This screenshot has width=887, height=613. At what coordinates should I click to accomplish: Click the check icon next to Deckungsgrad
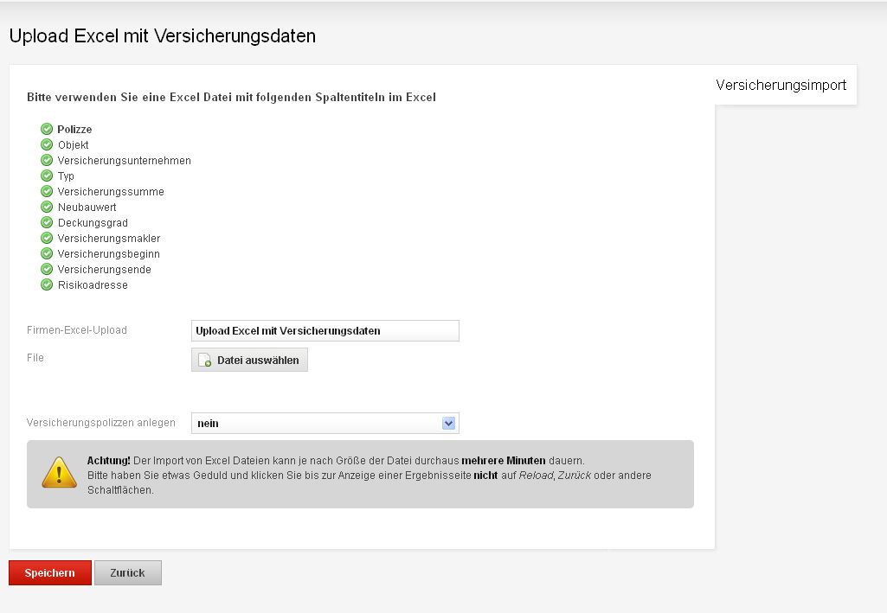pyautogui.click(x=47, y=223)
